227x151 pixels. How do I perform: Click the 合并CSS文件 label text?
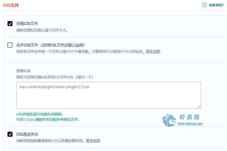tap(27, 45)
